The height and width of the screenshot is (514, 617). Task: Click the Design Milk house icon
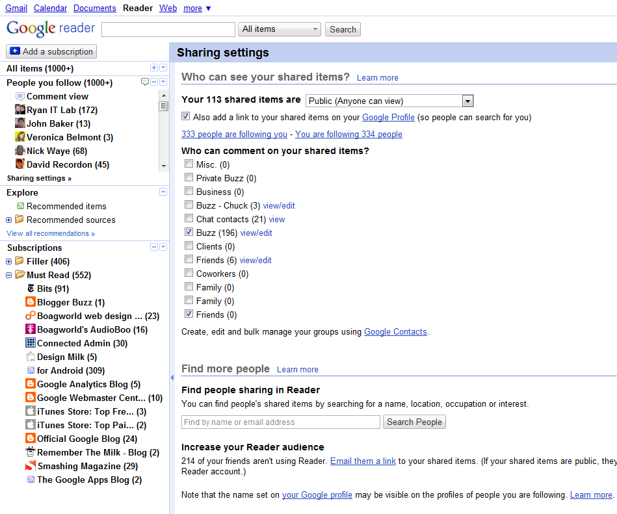click(30, 357)
